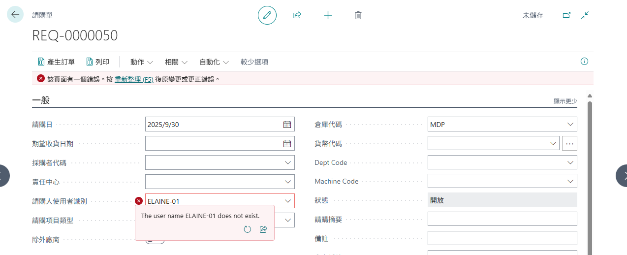The height and width of the screenshot is (255, 627).
Task: Collapse the 一般 section header
Action: [x=41, y=100]
